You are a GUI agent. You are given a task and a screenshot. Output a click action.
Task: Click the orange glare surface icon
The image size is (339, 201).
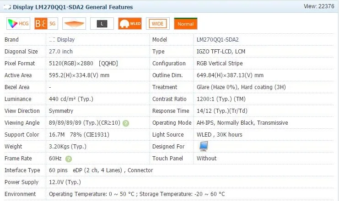pos(74,24)
